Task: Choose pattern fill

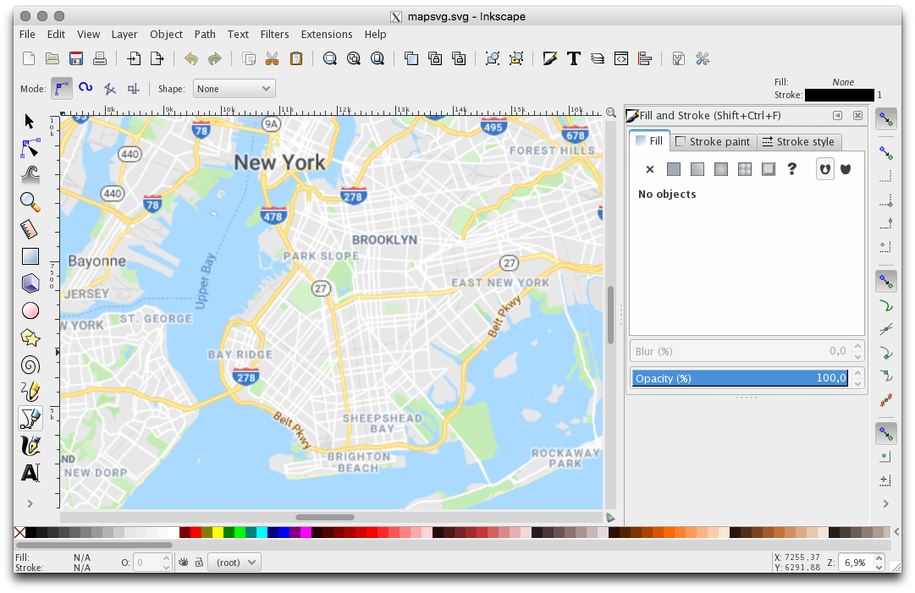Action: pyautogui.click(x=745, y=169)
